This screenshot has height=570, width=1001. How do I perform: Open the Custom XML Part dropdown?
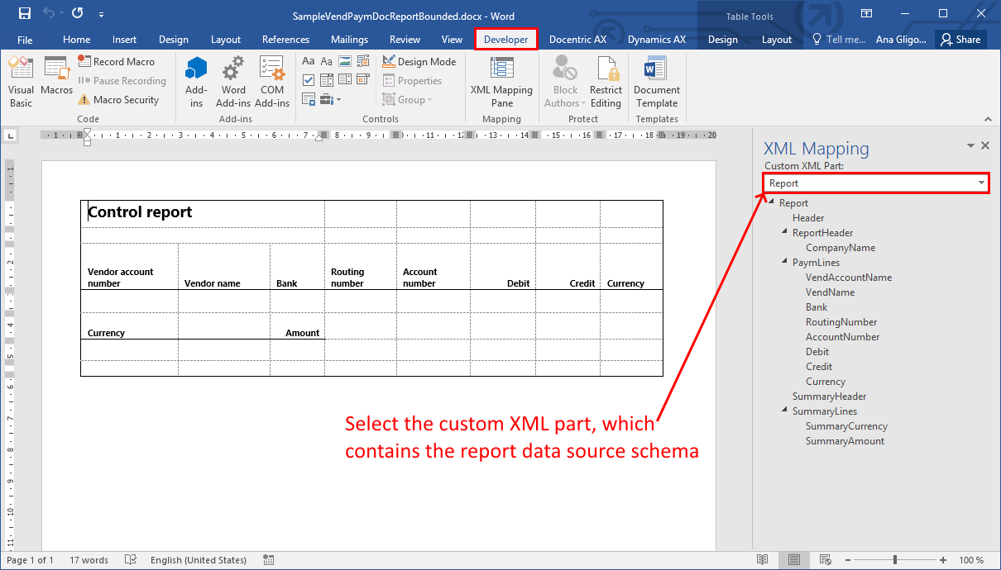[x=984, y=183]
